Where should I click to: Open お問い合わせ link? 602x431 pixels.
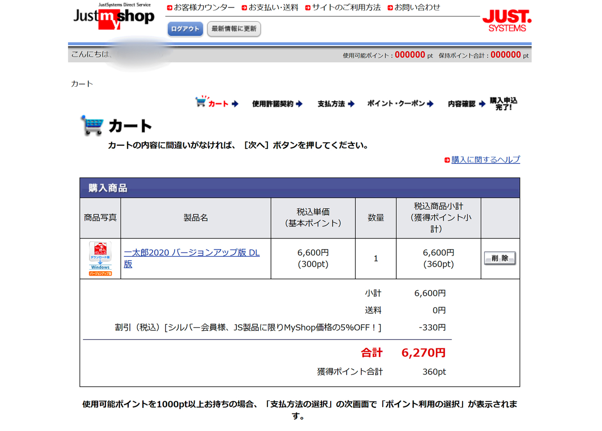click(417, 8)
